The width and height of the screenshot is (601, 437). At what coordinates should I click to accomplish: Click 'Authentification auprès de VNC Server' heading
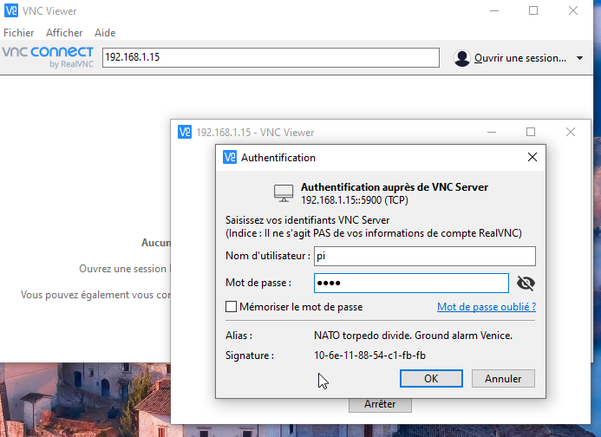pyautogui.click(x=395, y=187)
